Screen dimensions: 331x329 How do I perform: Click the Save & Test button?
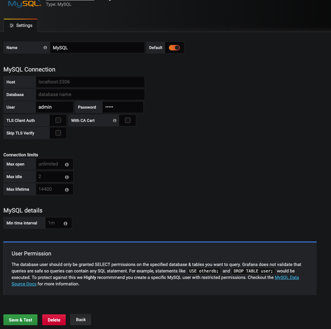20,320
